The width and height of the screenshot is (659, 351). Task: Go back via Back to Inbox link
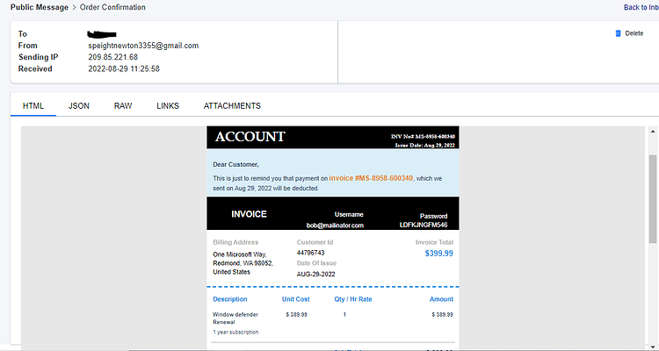point(641,7)
